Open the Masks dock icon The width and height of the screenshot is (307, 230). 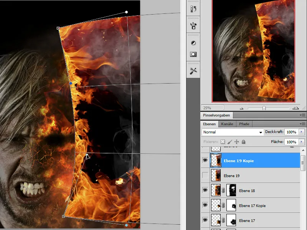(x=193, y=54)
